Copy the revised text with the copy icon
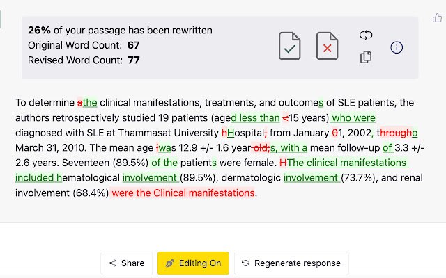Viewport: 446px width, 278px height. pos(366,57)
